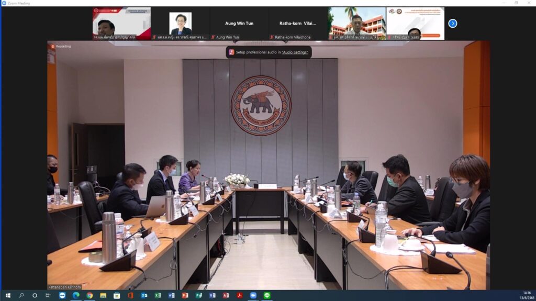Image resolution: width=536 pixels, height=301 pixels.
Task: Open File Explorer from taskbar
Action: click(x=103, y=296)
